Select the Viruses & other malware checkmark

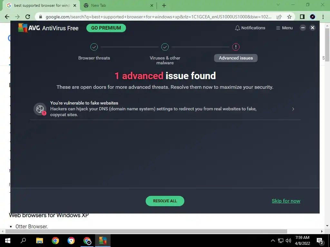pyautogui.click(x=165, y=47)
